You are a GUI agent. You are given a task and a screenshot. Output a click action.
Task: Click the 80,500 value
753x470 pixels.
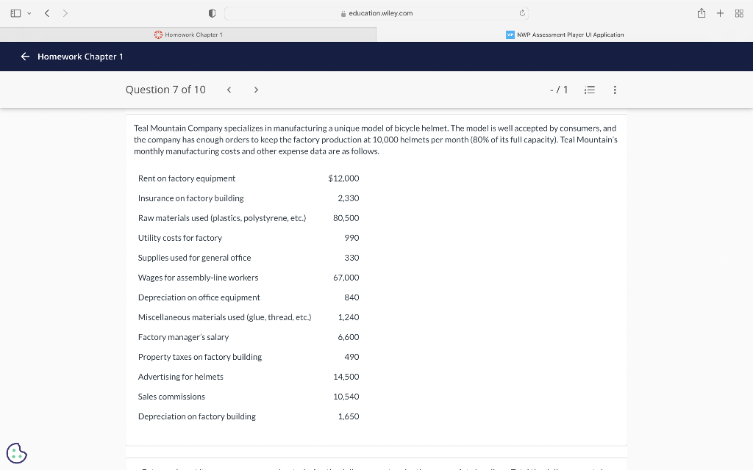[x=346, y=218]
